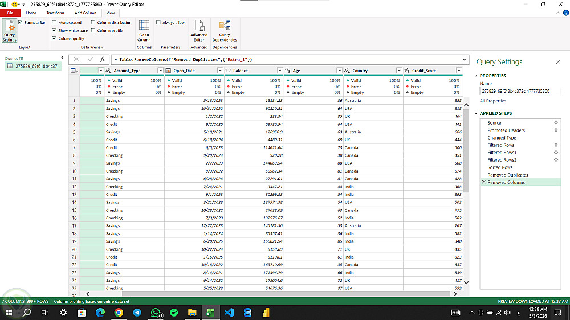Open the fx function icon

[x=103, y=60]
